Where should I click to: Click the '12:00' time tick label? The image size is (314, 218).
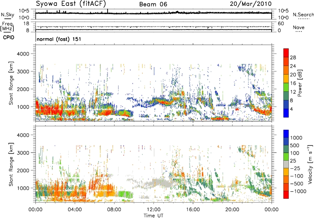(153, 210)
